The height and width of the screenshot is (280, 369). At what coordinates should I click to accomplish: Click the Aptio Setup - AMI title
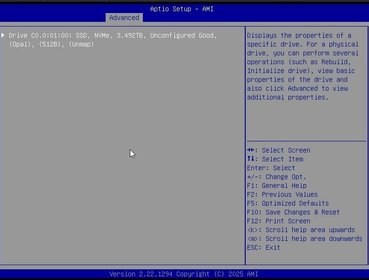(181, 9)
